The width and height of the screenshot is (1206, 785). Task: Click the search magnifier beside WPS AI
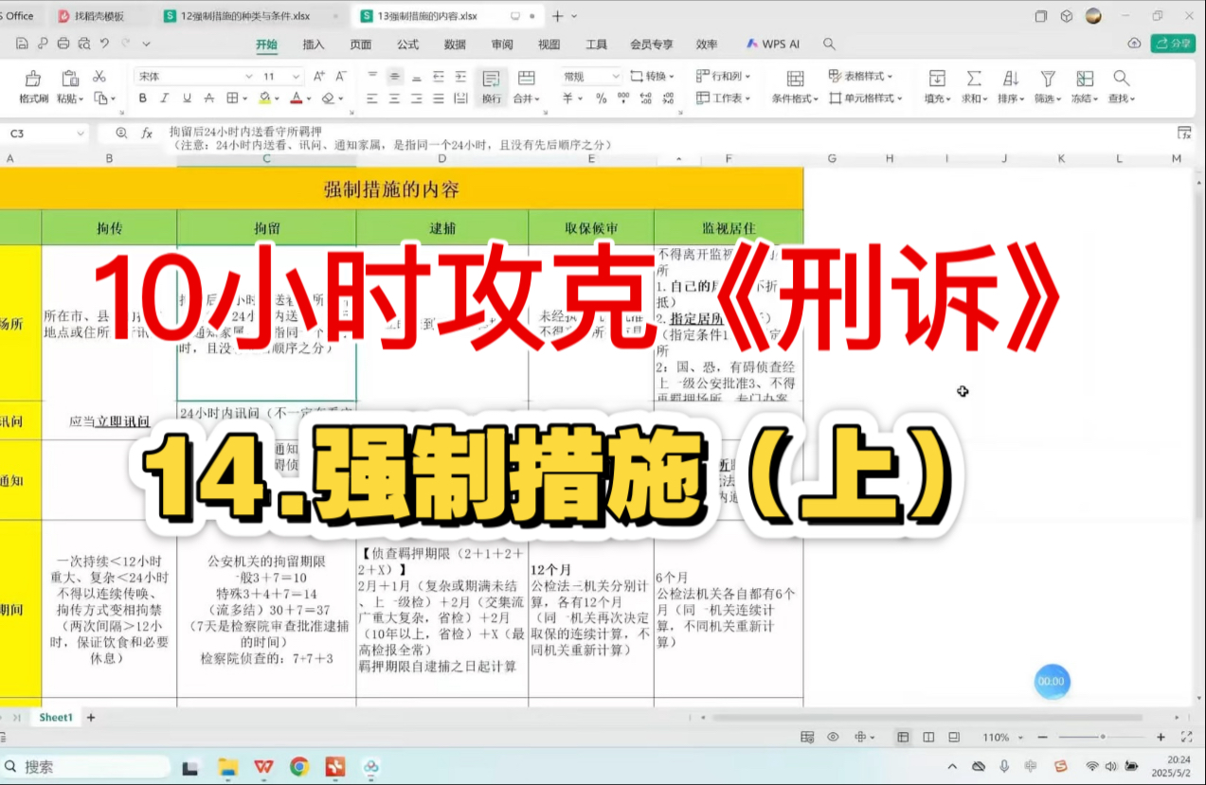coord(829,44)
